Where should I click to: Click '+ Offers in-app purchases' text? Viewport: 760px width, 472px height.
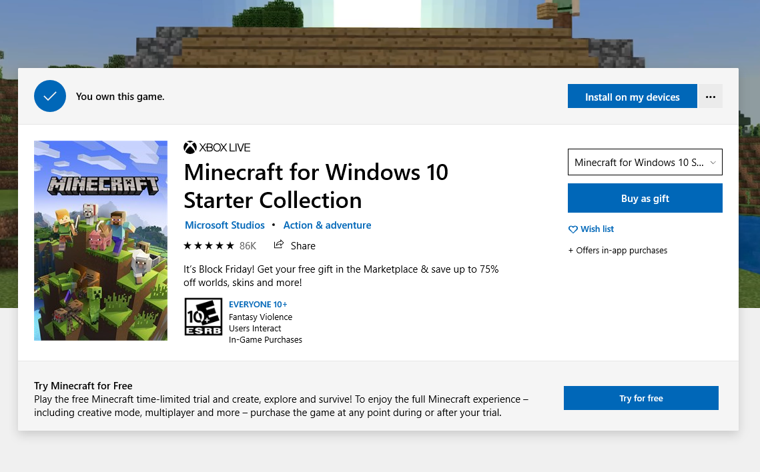click(618, 250)
